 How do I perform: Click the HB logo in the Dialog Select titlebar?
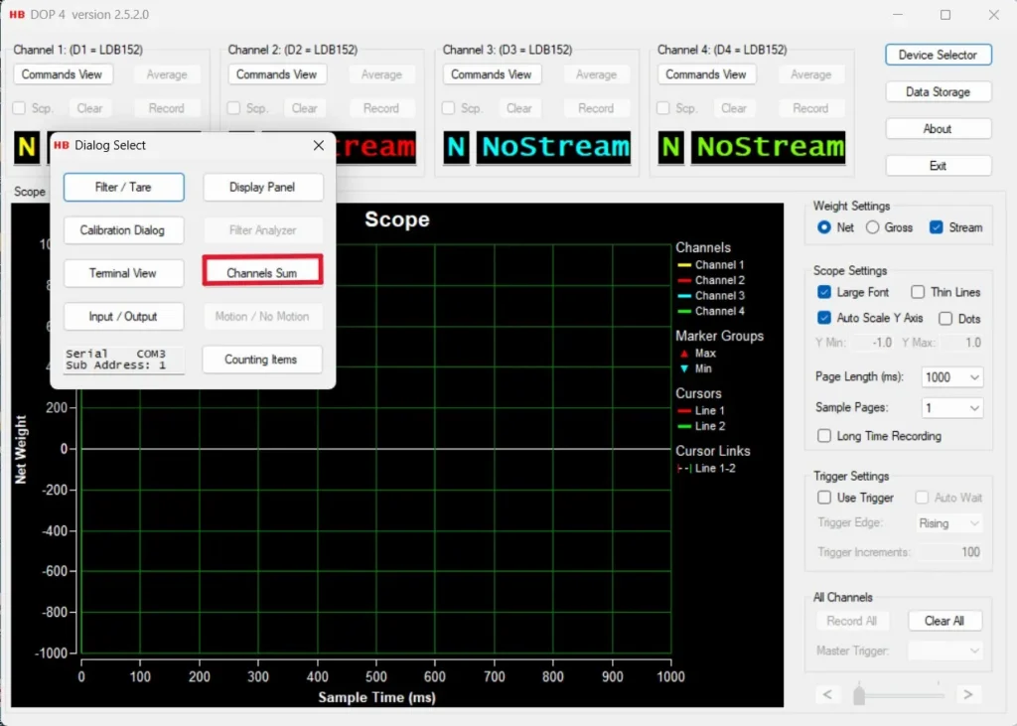[x=61, y=145]
